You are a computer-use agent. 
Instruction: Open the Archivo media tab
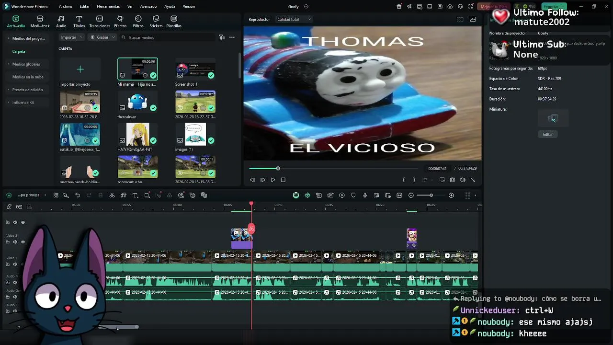coord(16,22)
